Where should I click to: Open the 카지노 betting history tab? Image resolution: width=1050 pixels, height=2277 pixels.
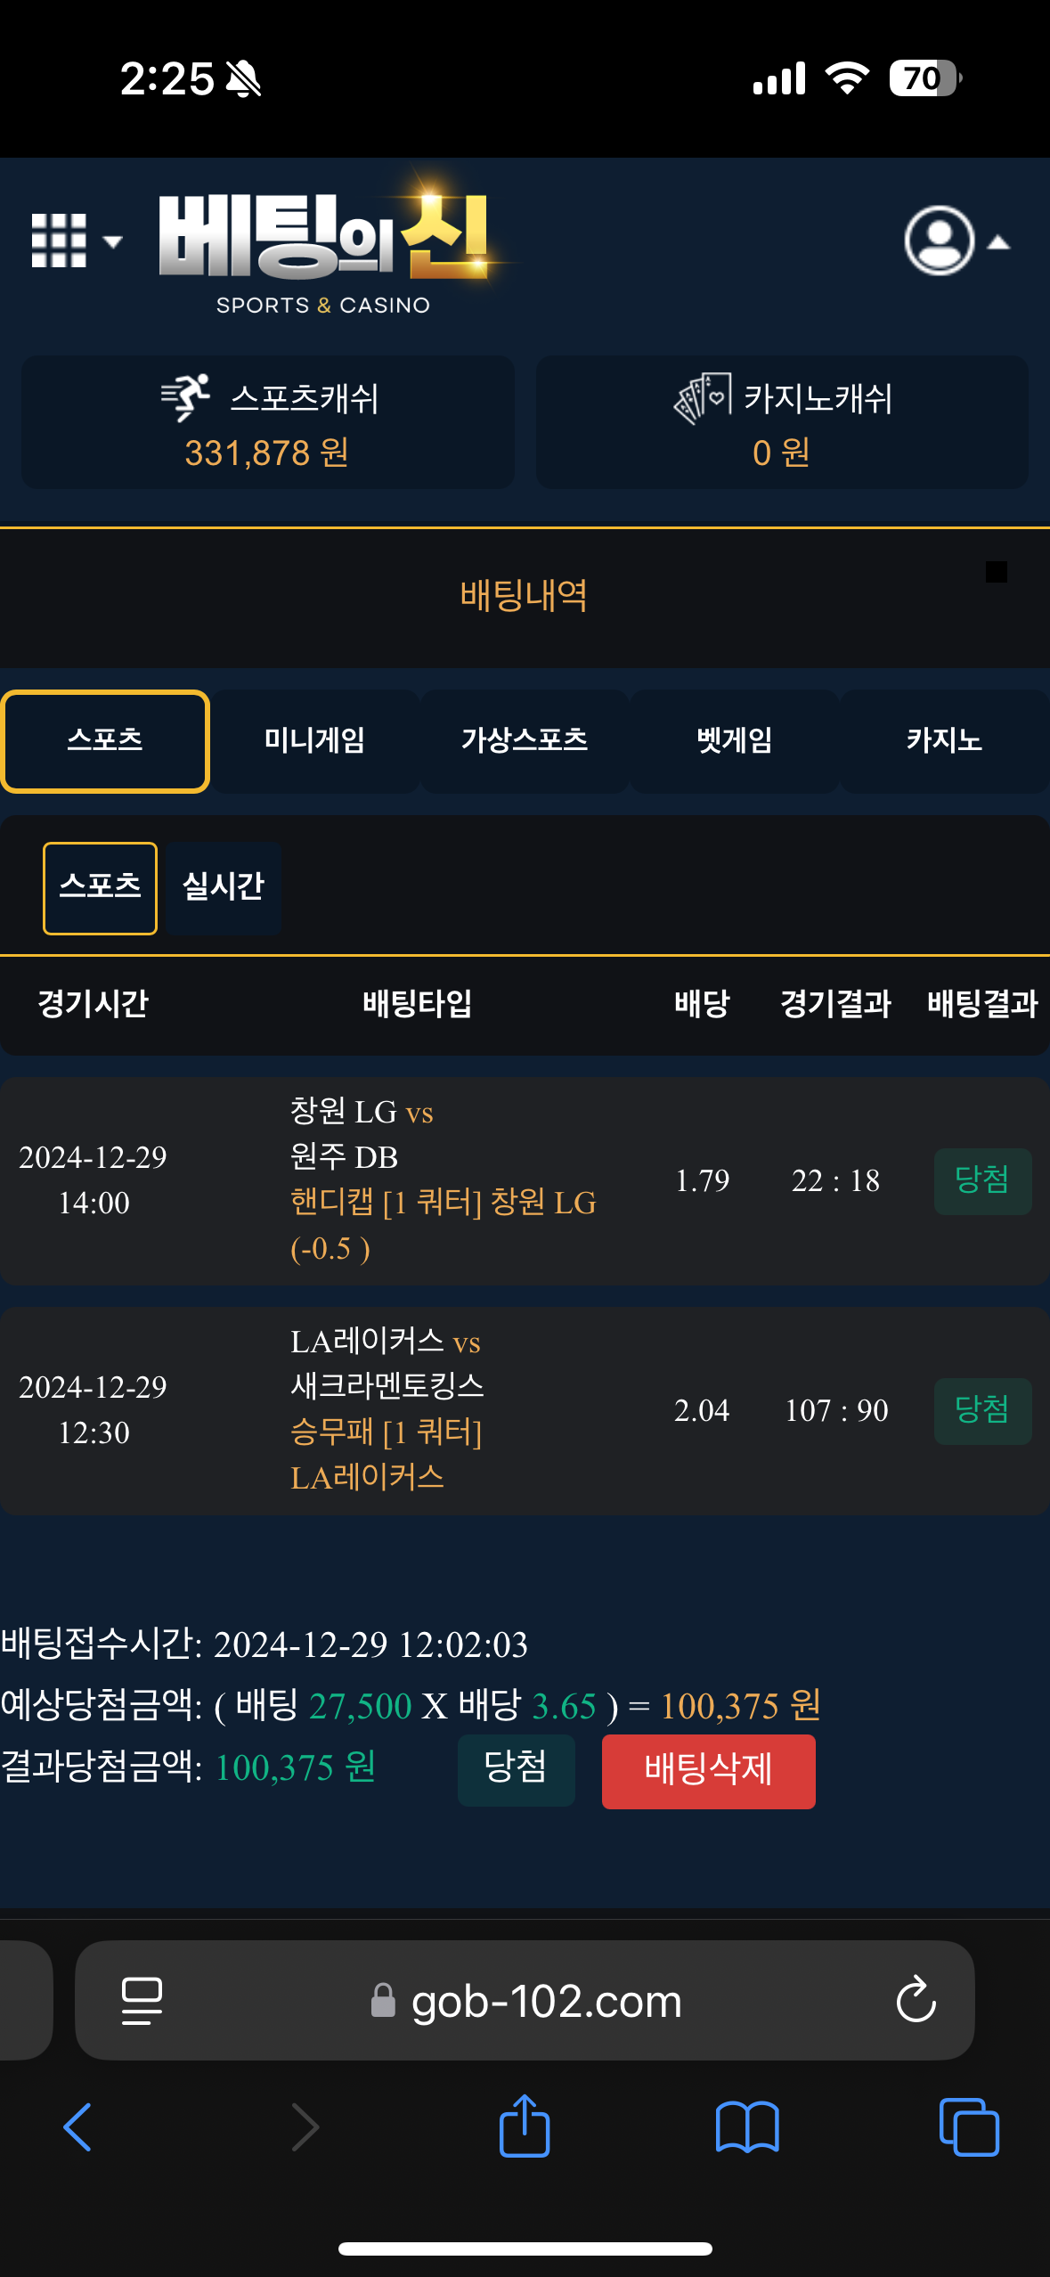pyautogui.click(x=944, y=740)
